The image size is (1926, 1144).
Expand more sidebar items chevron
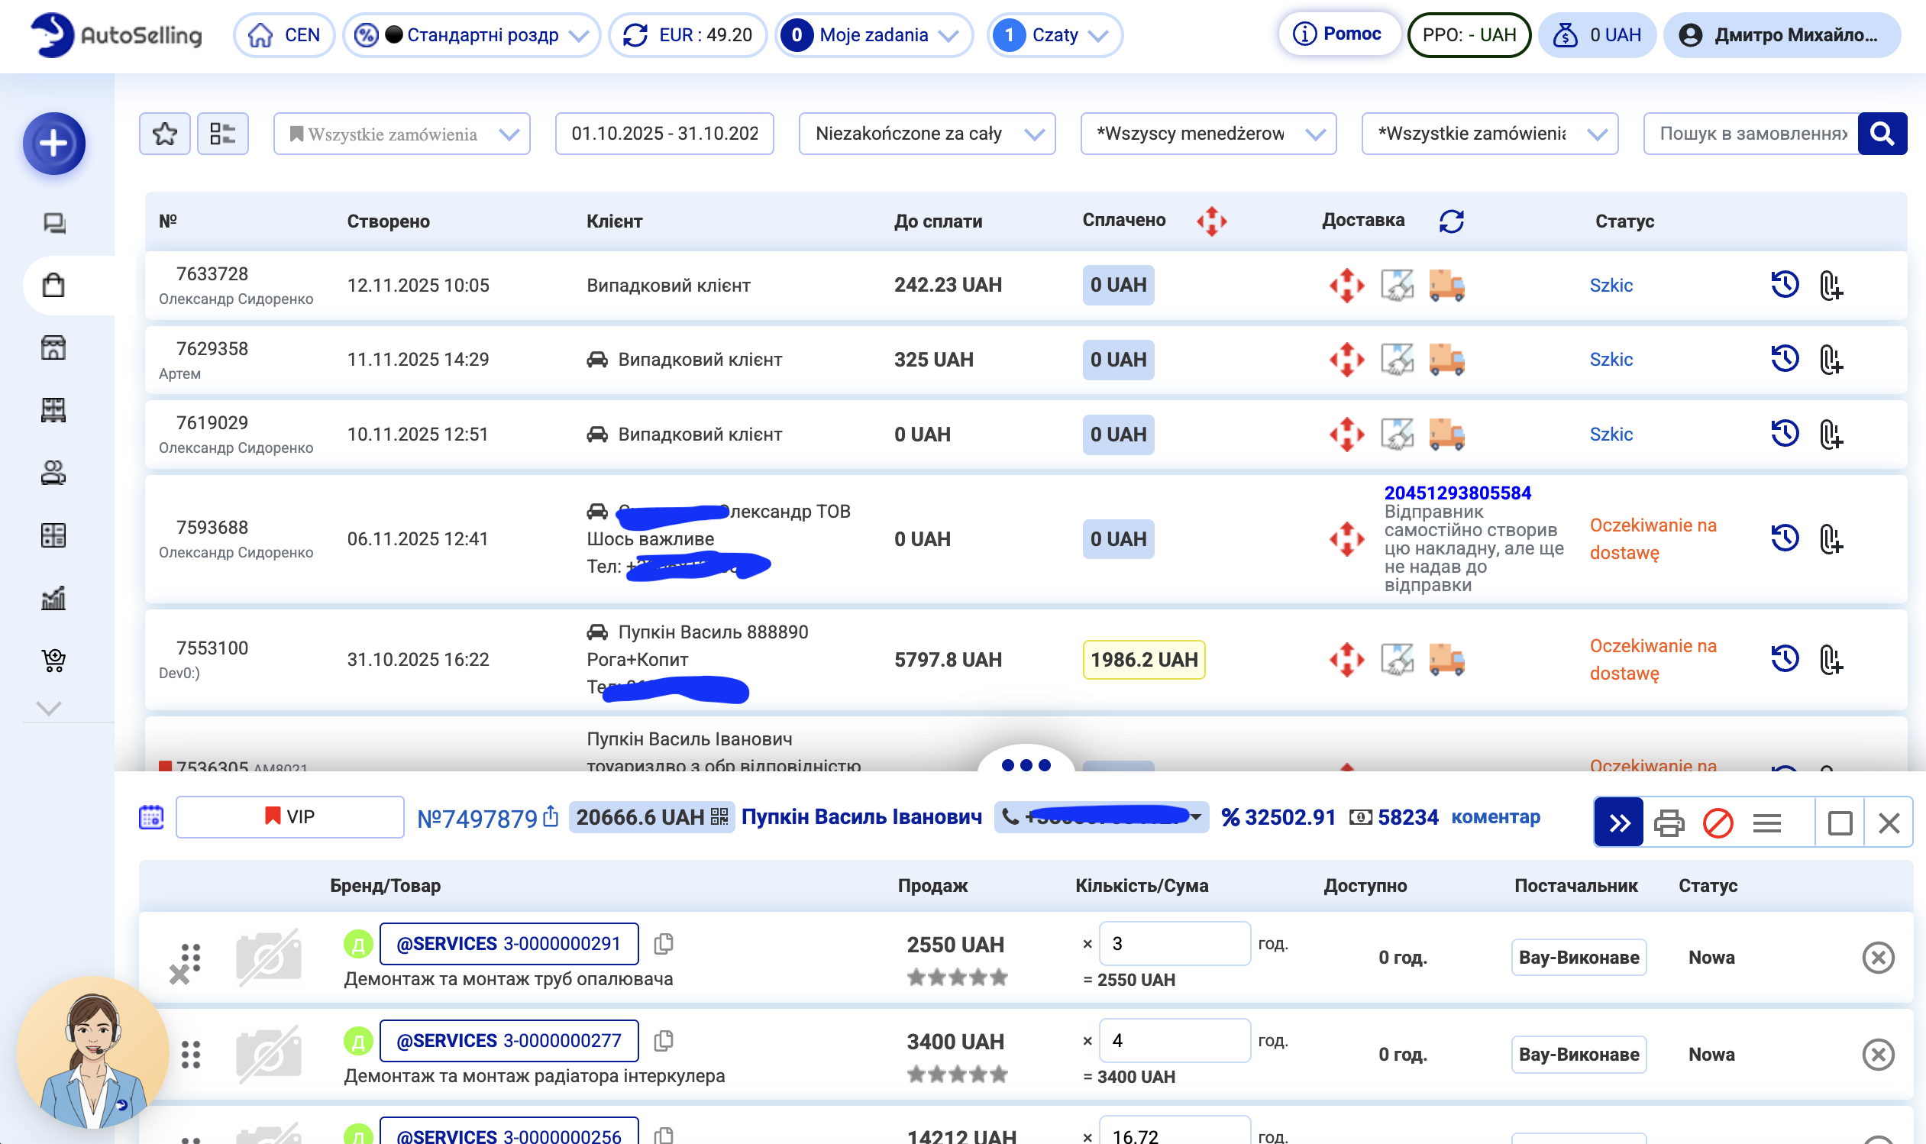pyautogui.click(x=49, y=709)
